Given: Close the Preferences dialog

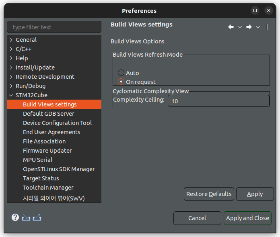Looking at the screenshot, I should pos(269,10).
